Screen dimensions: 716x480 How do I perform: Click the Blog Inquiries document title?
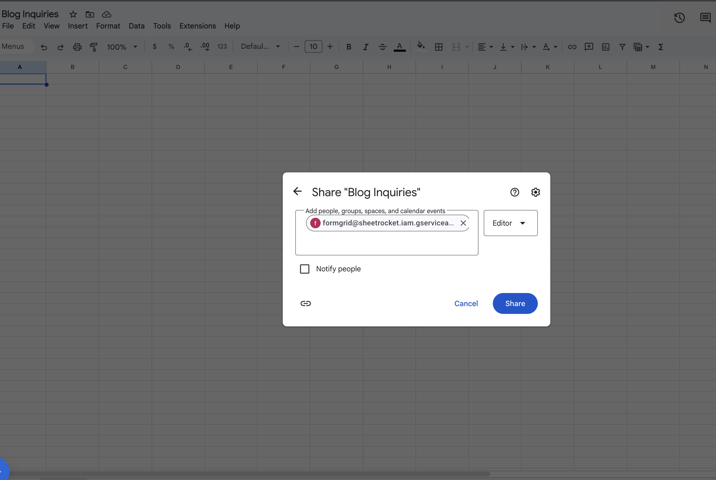point(30,14)
